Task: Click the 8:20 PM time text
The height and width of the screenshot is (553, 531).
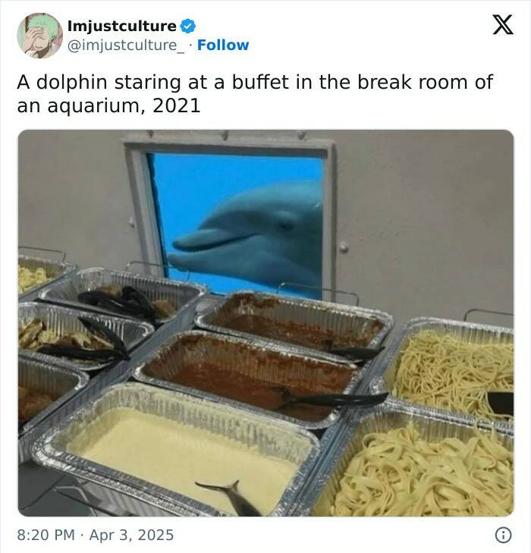Action: [x=46, y=535]
